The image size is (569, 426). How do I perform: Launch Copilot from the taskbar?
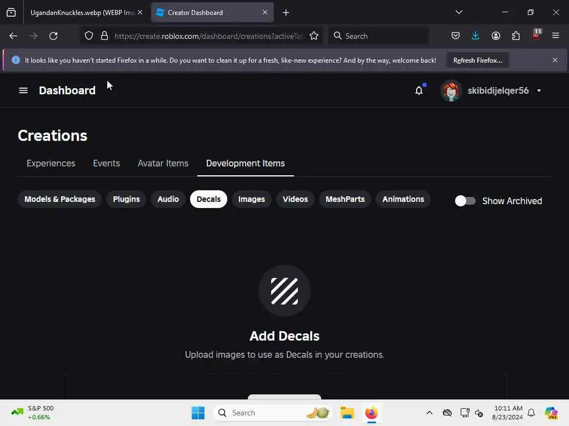[551, 413]
